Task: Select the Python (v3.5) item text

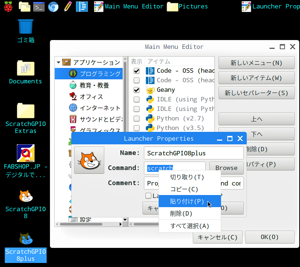Action: (x=180, y=128)
